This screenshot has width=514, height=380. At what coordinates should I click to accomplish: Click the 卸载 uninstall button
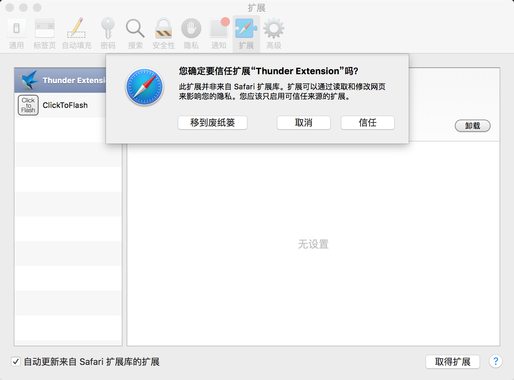point(473,126)
